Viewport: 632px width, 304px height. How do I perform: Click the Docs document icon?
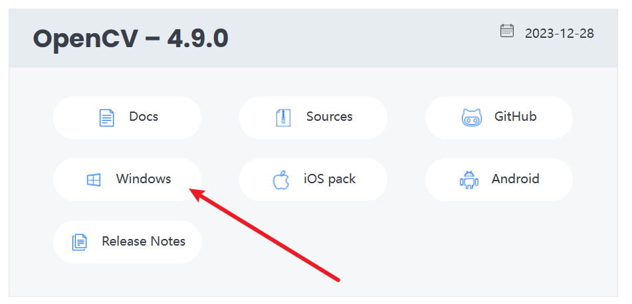[x=106, y=118]
